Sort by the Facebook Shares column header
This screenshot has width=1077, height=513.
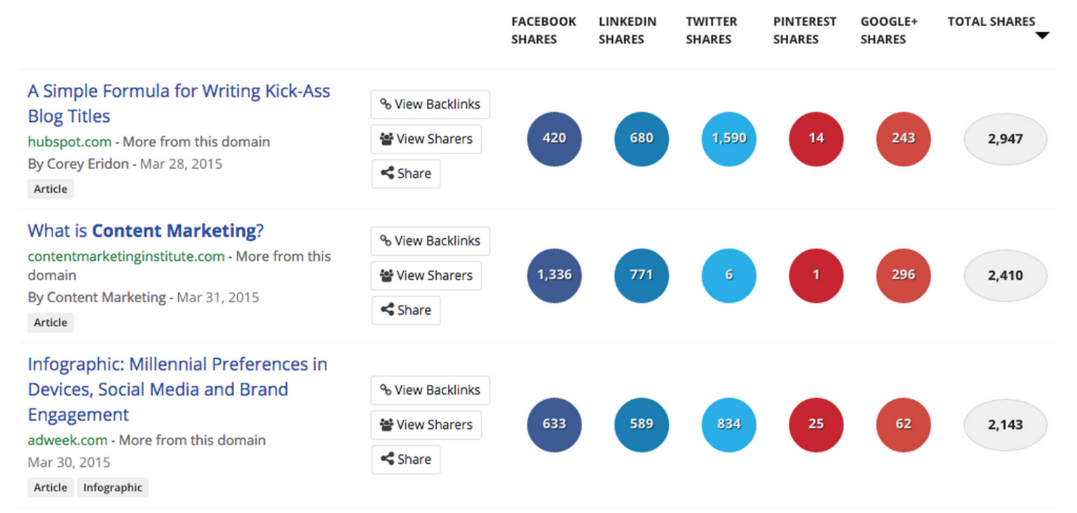543,30
